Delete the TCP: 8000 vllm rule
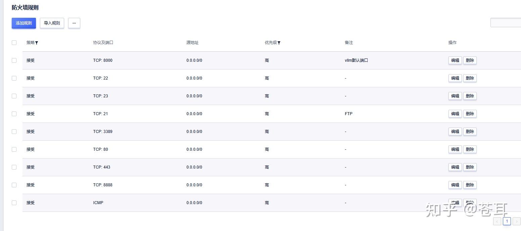Viewport: 521px width, 231px height. [470, 60]
